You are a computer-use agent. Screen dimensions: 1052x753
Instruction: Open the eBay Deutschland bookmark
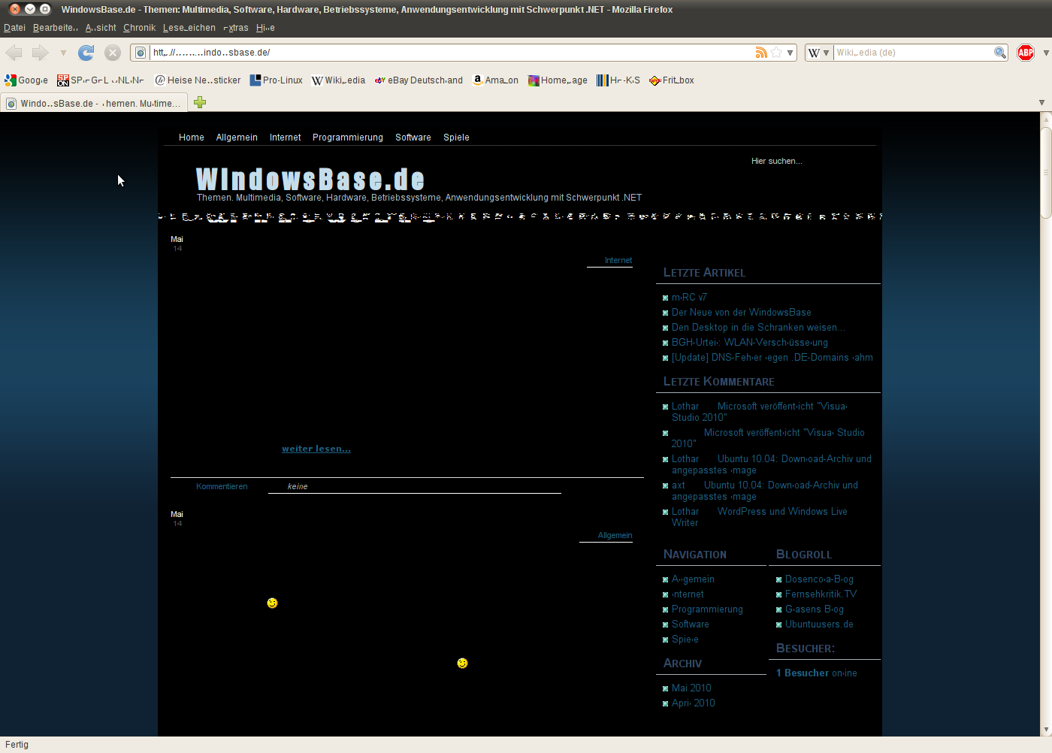[x=419, y=80]
